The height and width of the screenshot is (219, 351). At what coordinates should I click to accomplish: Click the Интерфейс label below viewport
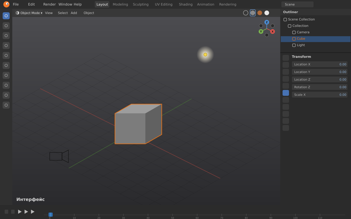(31, 199)
